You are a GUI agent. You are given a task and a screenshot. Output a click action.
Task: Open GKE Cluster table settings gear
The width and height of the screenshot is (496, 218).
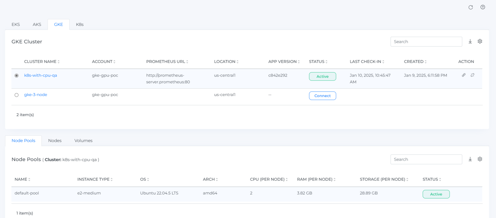pos(480,41)
